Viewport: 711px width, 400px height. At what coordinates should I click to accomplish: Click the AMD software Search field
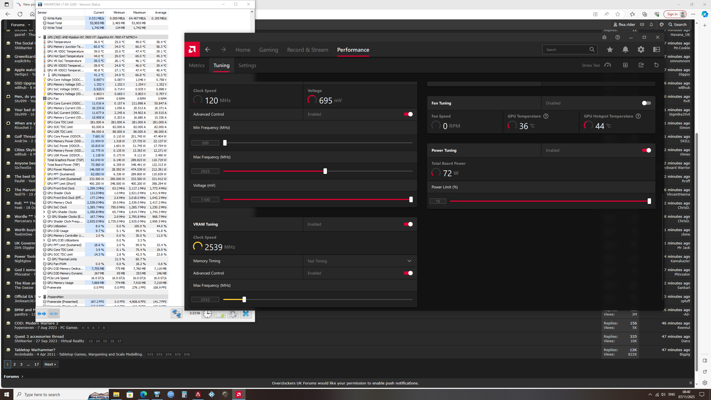pos(569,50)
